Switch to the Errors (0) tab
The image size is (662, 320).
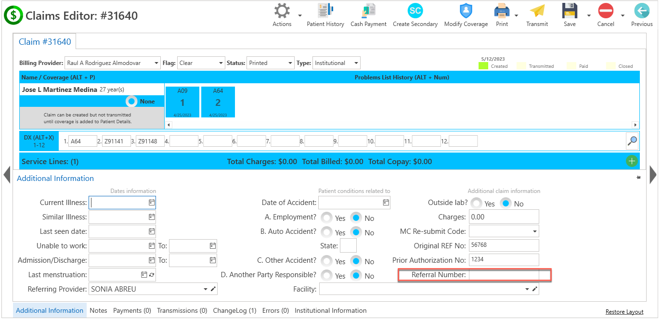(x=275, y=310)
